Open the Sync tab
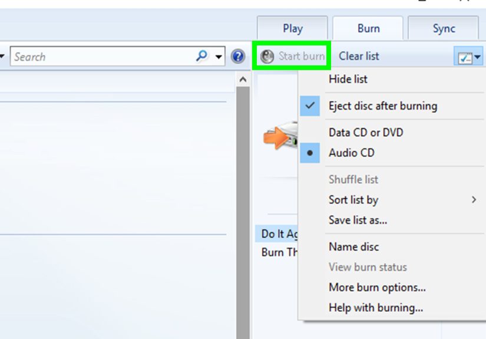Screen dimensions: 486x339 click(444, 28)
